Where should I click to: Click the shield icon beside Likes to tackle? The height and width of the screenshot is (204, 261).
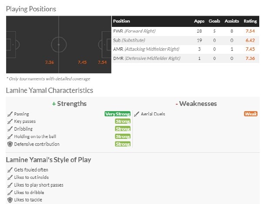pos(10,200)
